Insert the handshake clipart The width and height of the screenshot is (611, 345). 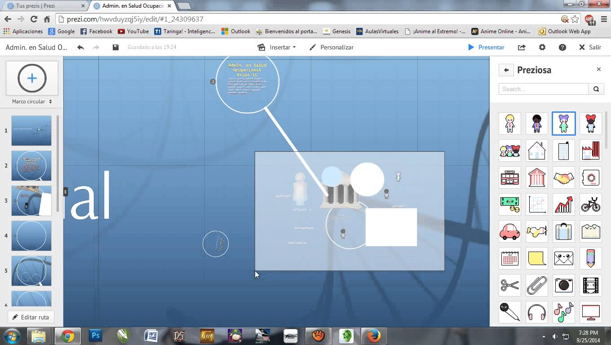563,177
